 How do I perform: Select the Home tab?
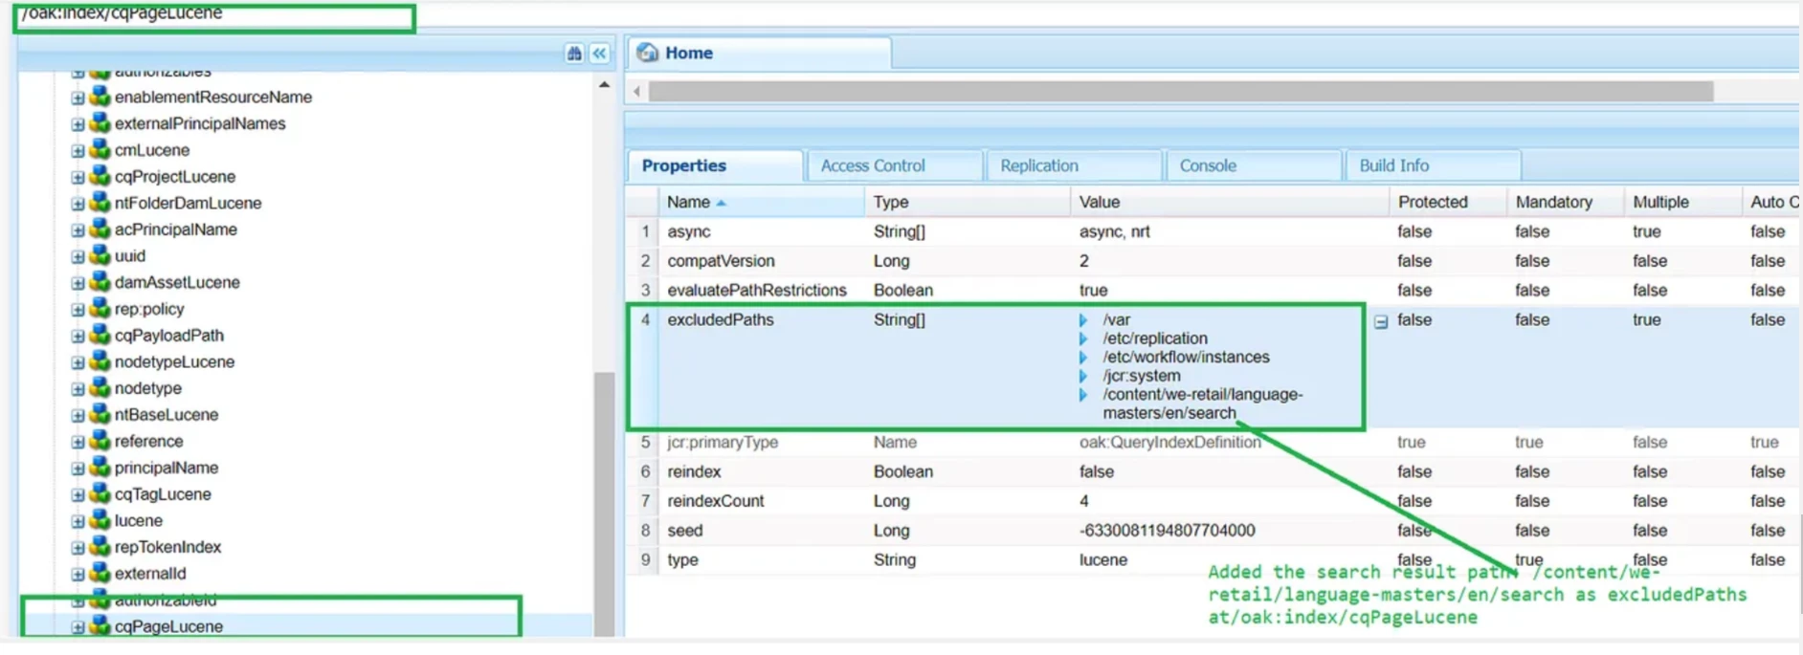[760, 53]
